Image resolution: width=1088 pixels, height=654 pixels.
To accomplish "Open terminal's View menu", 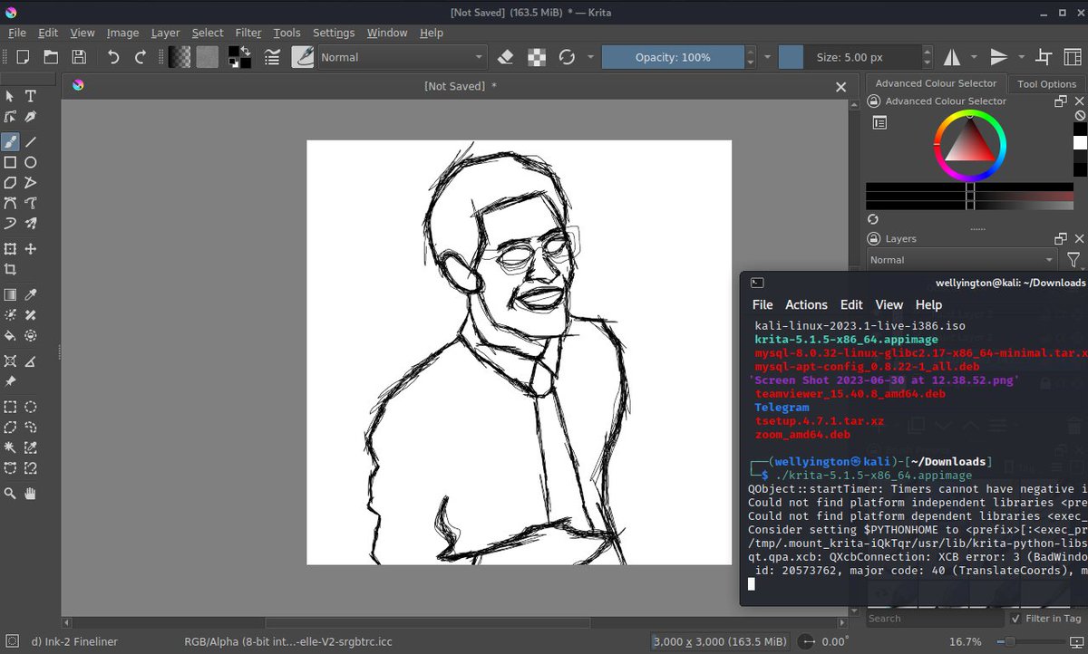I will (889, 304).
